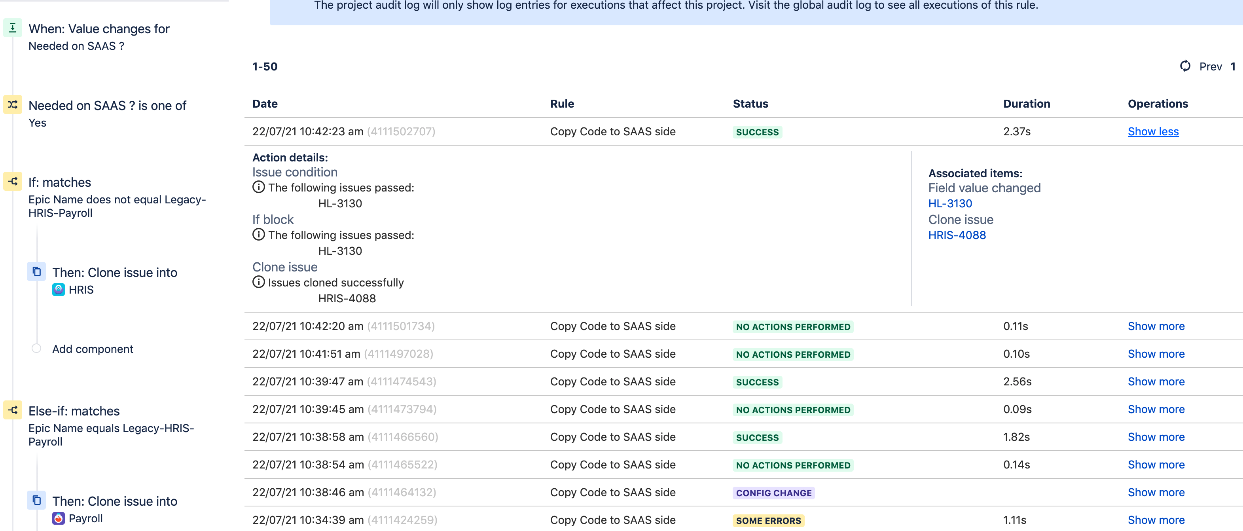The image size is (1243, 531).
Task: Click the SOME ERRORS status badge
Action: pyautogui.click(x=768, y=520)
